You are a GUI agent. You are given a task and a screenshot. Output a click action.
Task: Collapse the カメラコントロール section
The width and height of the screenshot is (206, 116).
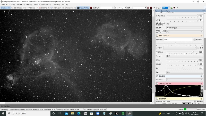pos(157,36)
